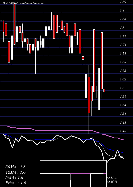Select the 1.48 price axis label
This screenshot has width=133, height=187.
(123, 122)
